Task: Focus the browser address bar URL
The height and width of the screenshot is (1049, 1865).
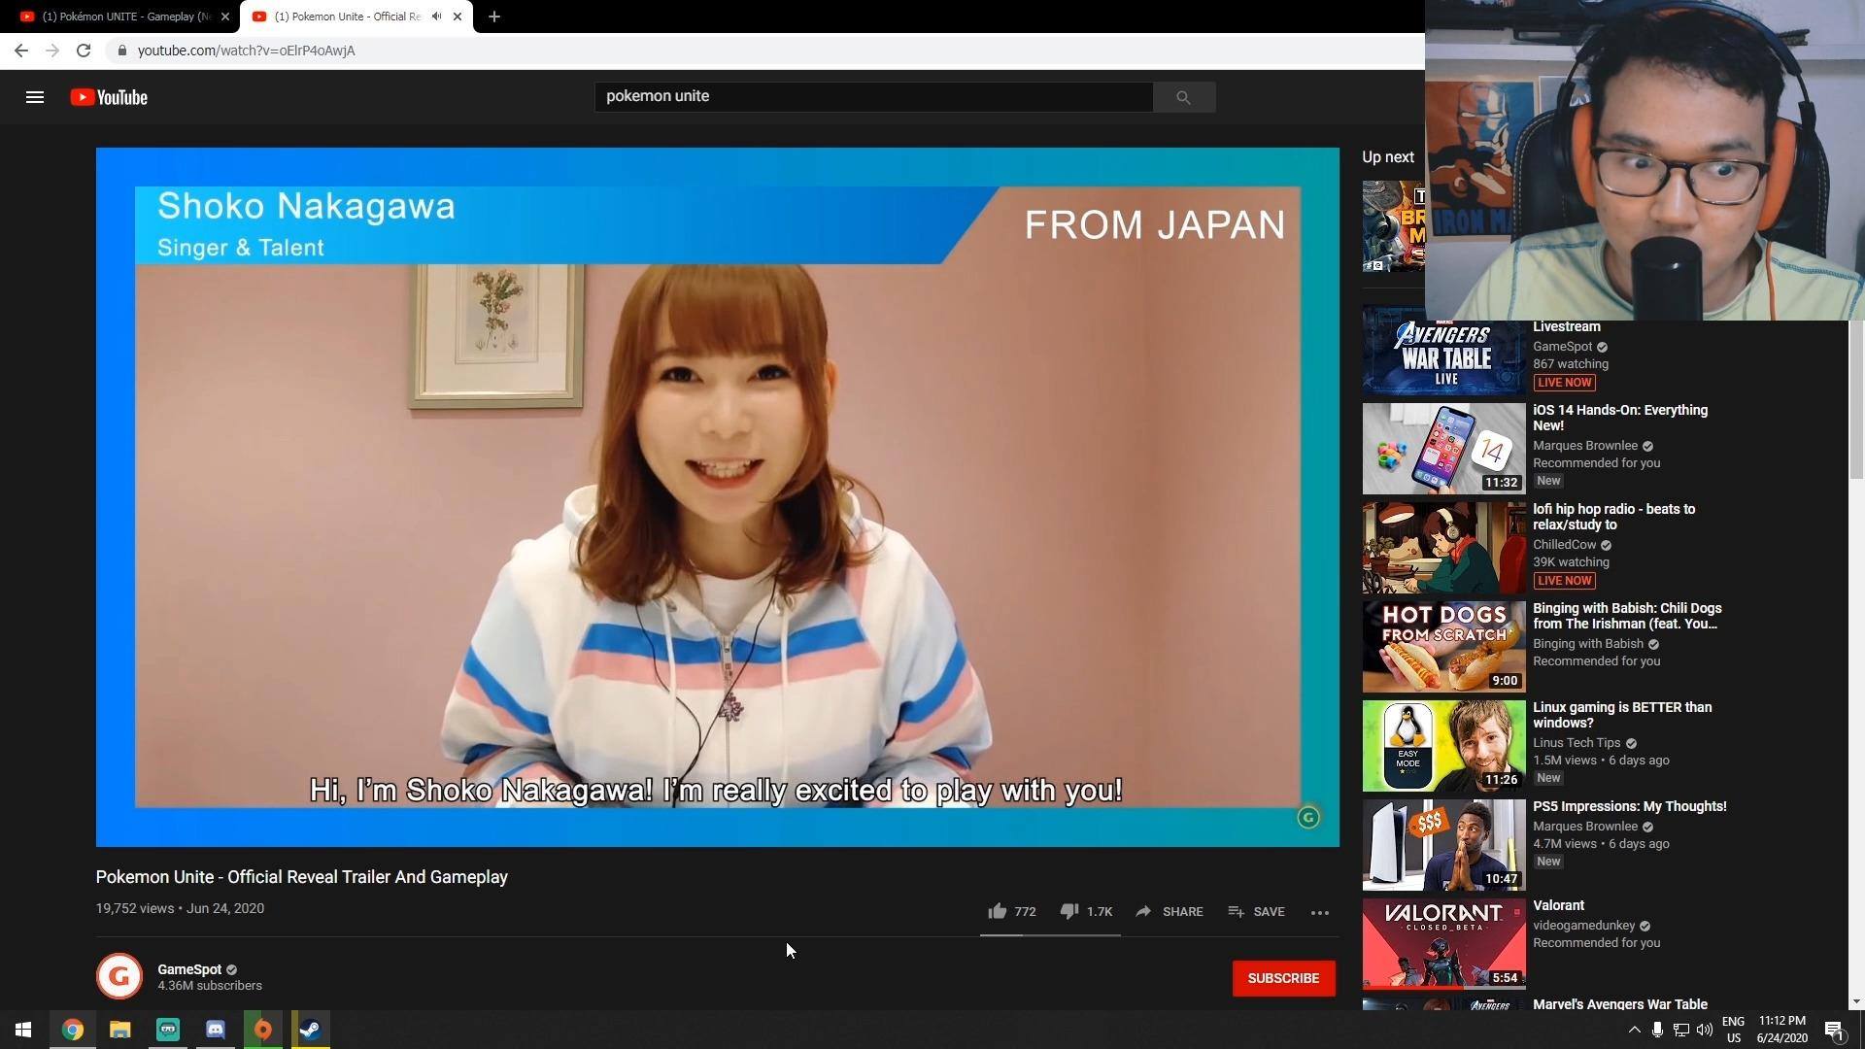Action: (x=247, y=51)
